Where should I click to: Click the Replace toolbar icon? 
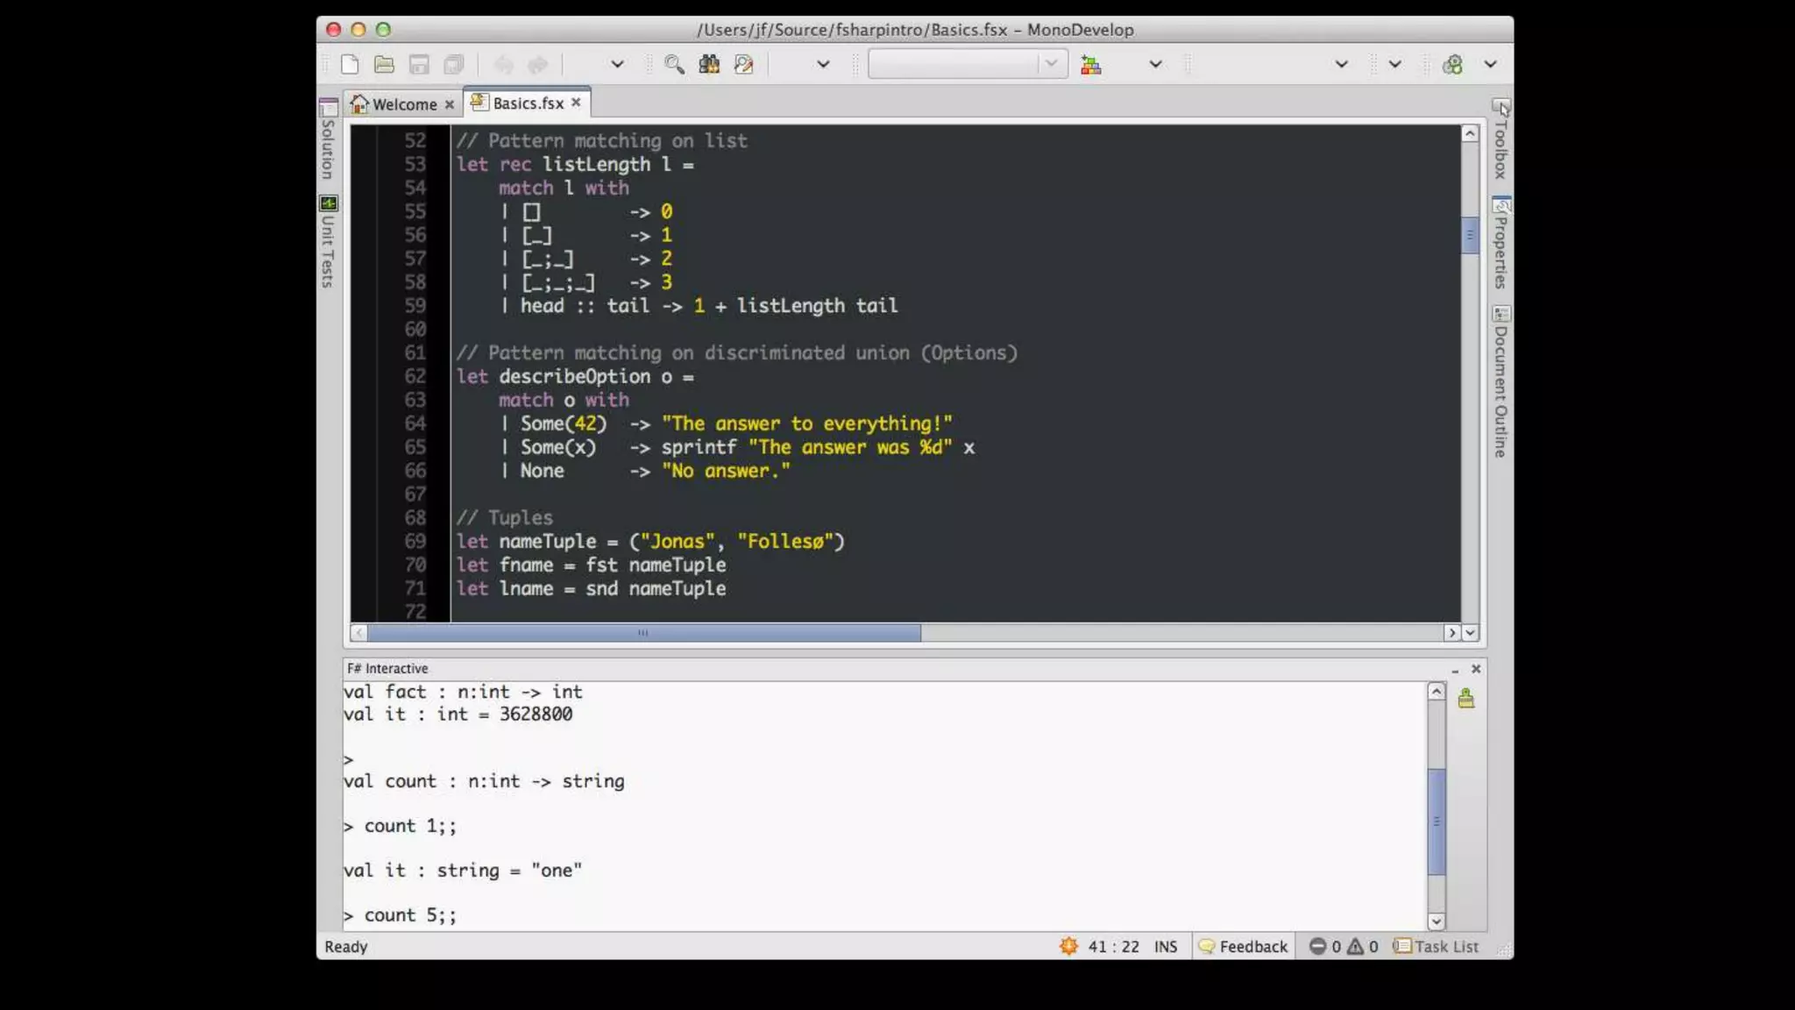tap(744, 64)
